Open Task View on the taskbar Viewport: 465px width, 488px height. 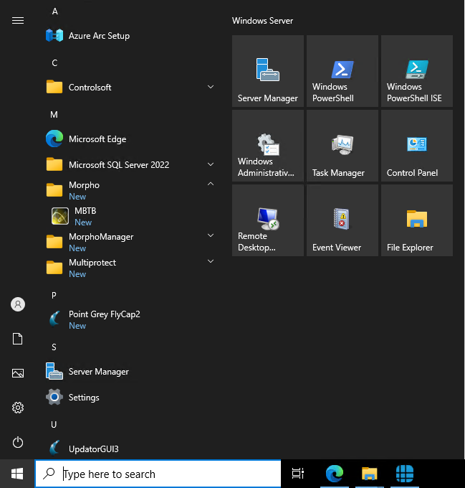[x=298, y=474]
